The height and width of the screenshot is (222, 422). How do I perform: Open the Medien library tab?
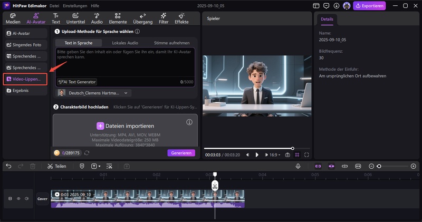(13, 18)
